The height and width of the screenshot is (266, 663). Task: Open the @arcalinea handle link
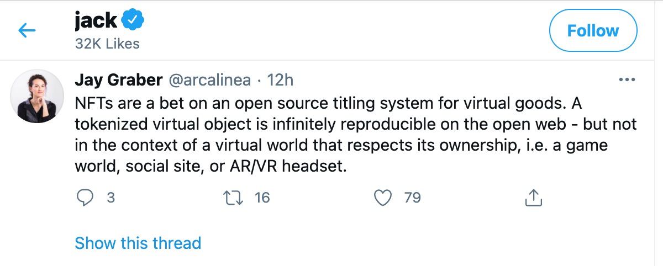pos(210,80)
